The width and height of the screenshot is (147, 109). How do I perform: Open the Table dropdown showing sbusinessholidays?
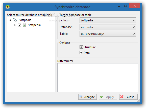coord(108,34)
